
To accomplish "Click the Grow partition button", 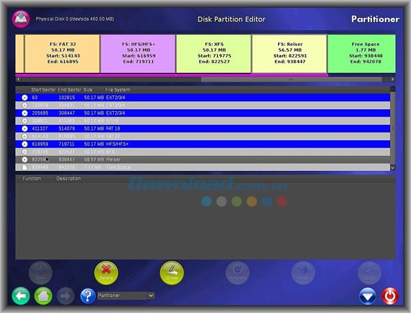I will (x=172, y=273).
